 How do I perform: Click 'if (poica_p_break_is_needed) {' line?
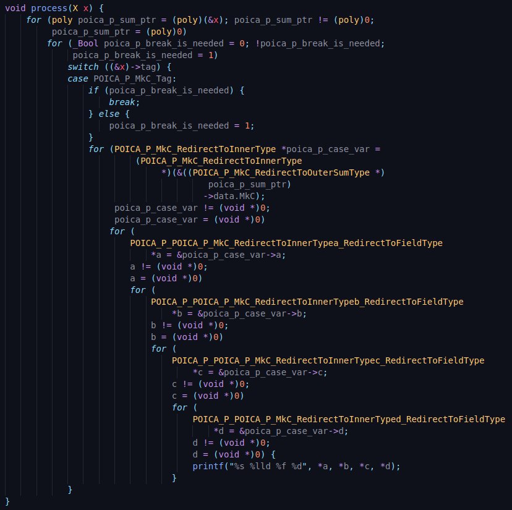tap(166, 90)
